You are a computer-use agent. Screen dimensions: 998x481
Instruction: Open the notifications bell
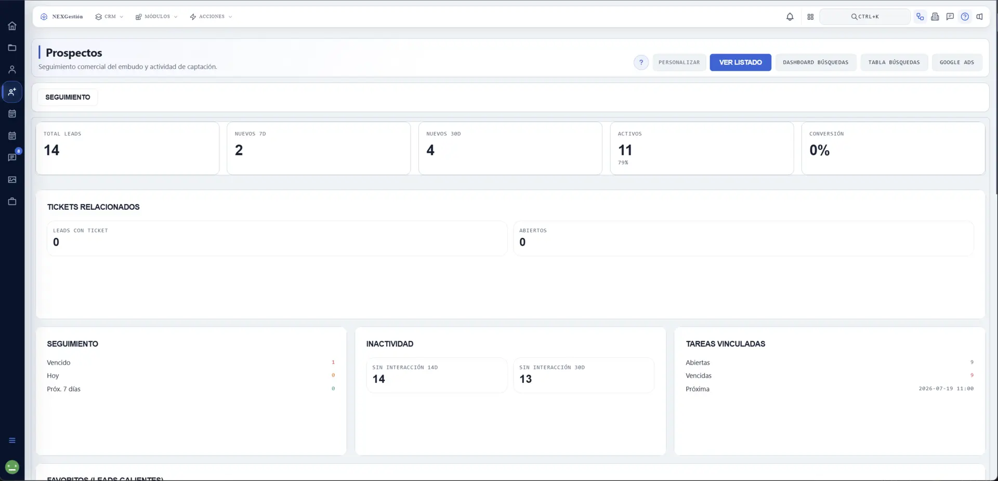click(790, 17)
